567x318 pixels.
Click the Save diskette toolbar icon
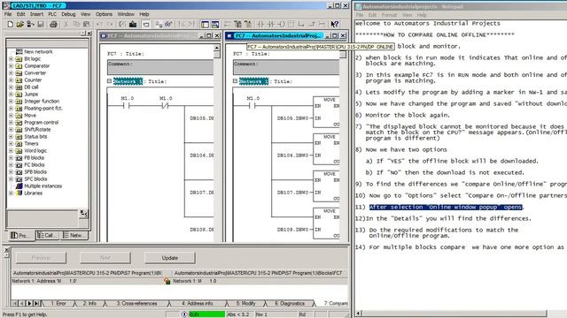[40, 24]
